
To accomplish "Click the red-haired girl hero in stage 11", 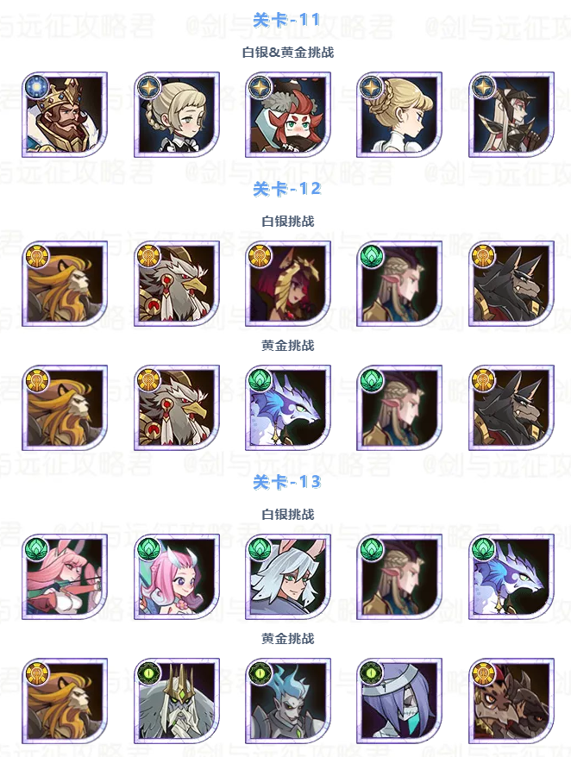I will coord(288,115).
